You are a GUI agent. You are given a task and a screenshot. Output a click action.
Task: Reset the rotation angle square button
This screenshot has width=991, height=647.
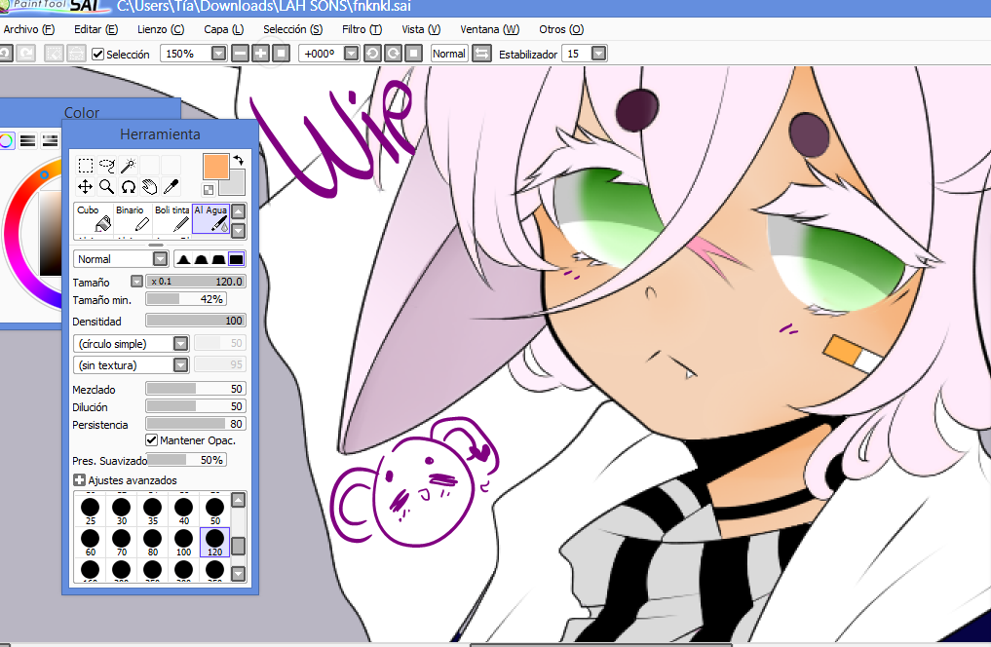click(414, 54)
